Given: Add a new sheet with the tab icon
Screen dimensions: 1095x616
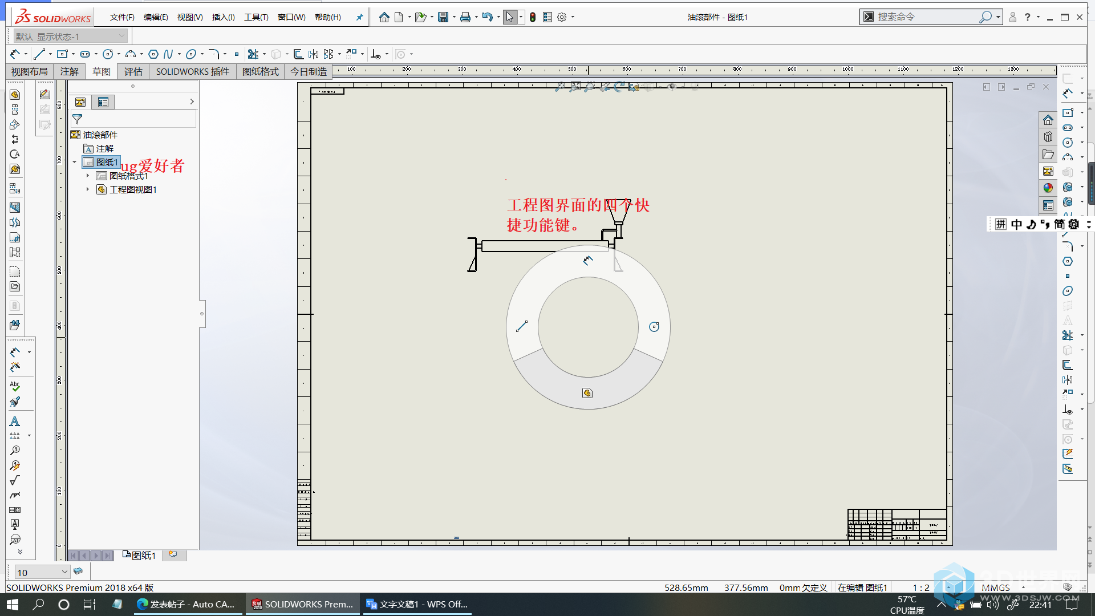Looking at the screenshot, I should (173, 554).
